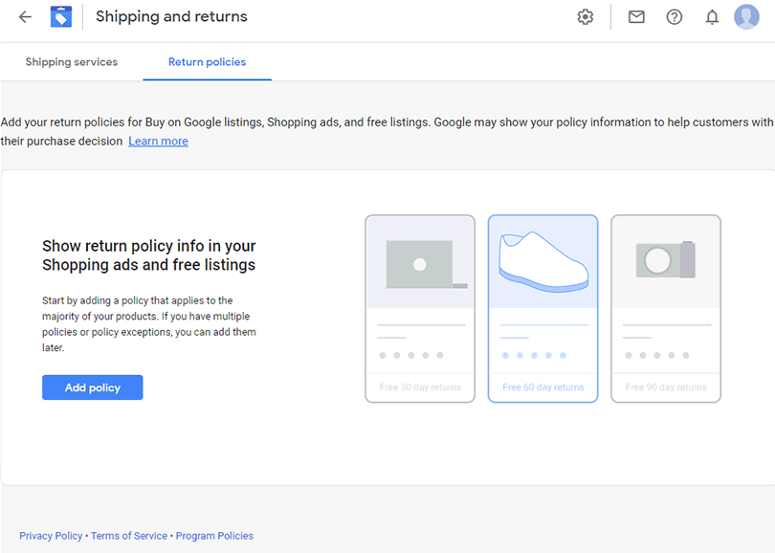775x553 pixels.
Task: Follow the Learn more link
Action: (x=158, y=141)
